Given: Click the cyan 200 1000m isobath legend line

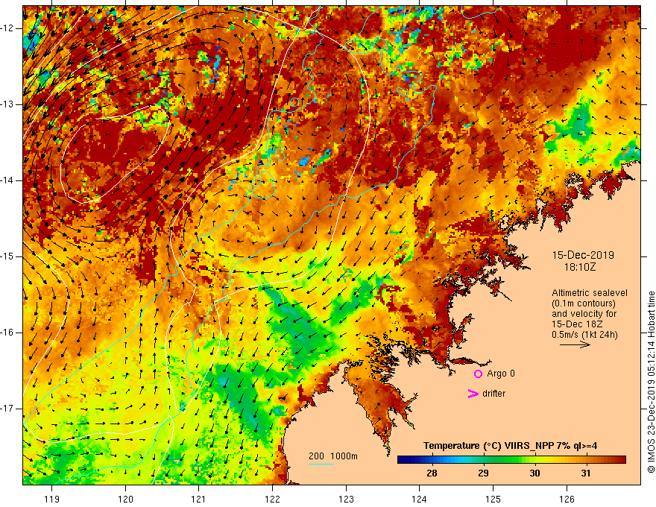Looking at the screenshot, I should click(x=321, y=464).
